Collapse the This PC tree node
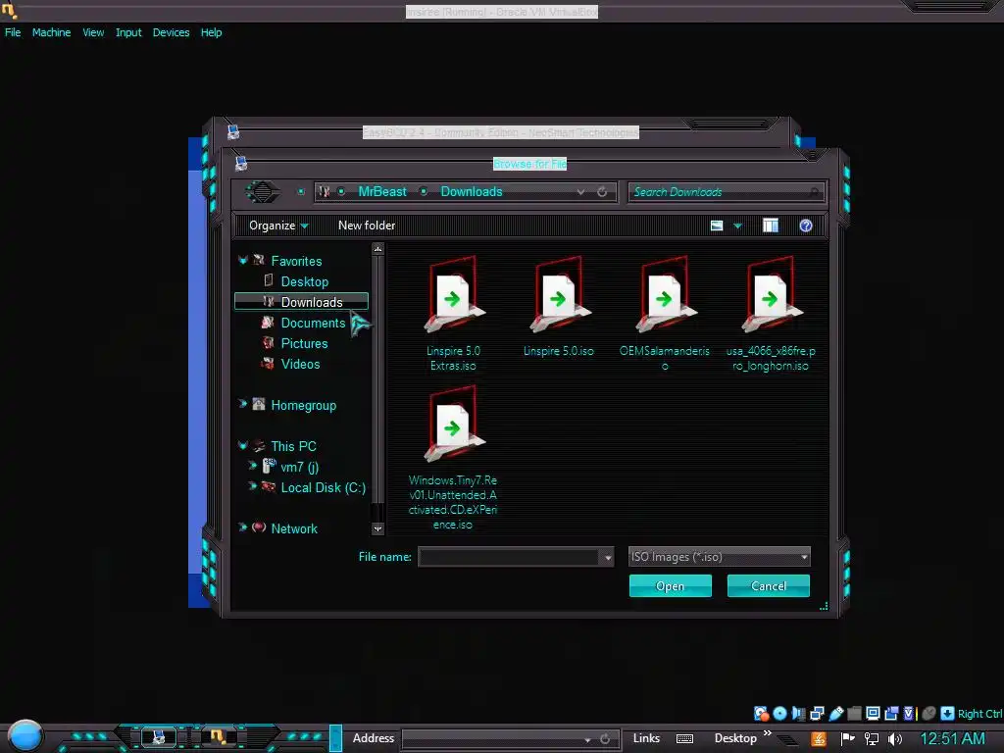Viewport: 1004px width, 753px height. 243,446
